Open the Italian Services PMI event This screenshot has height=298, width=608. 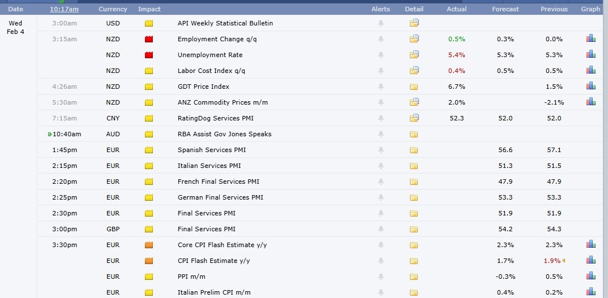point(209,166)
